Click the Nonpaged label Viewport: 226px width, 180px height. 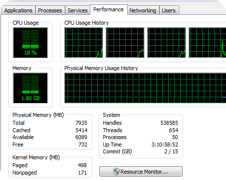25,173
